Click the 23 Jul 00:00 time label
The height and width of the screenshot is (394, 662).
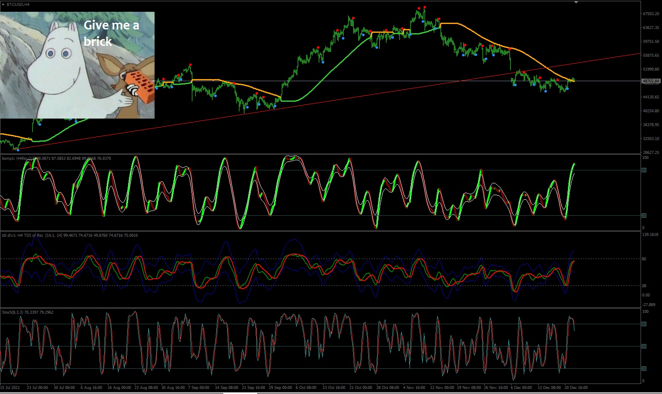pos(37,388)
